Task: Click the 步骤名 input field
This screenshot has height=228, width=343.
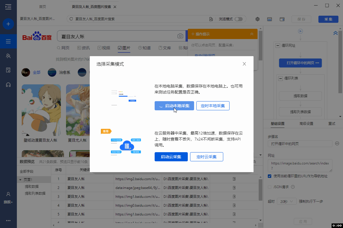Action: tap(300, 144)
